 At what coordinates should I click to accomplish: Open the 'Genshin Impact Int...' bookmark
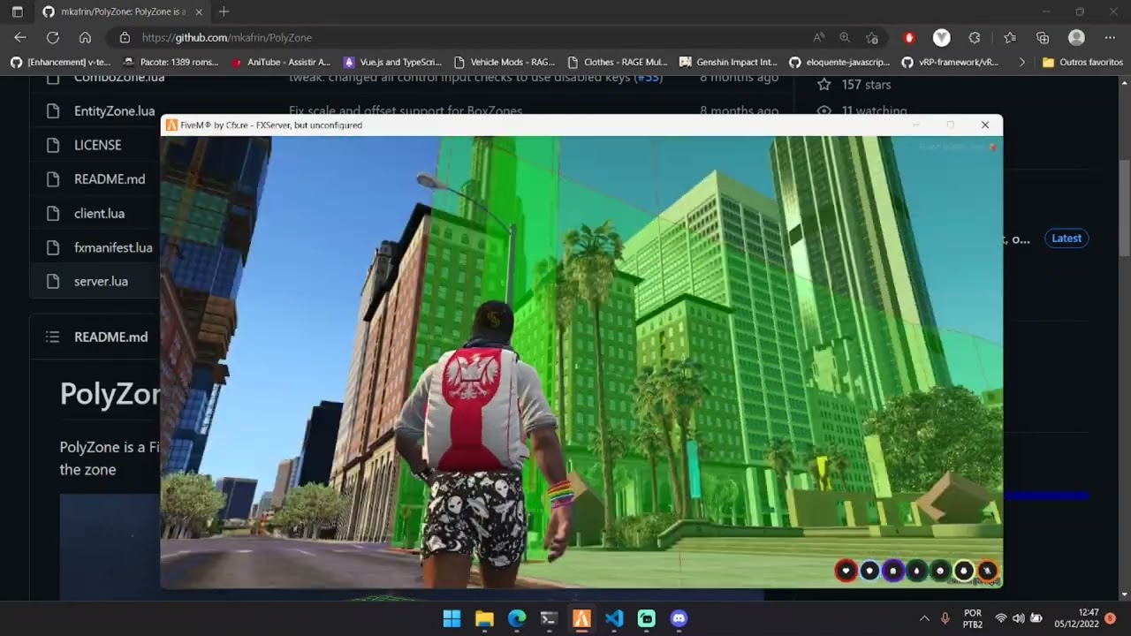click(728, 62)
